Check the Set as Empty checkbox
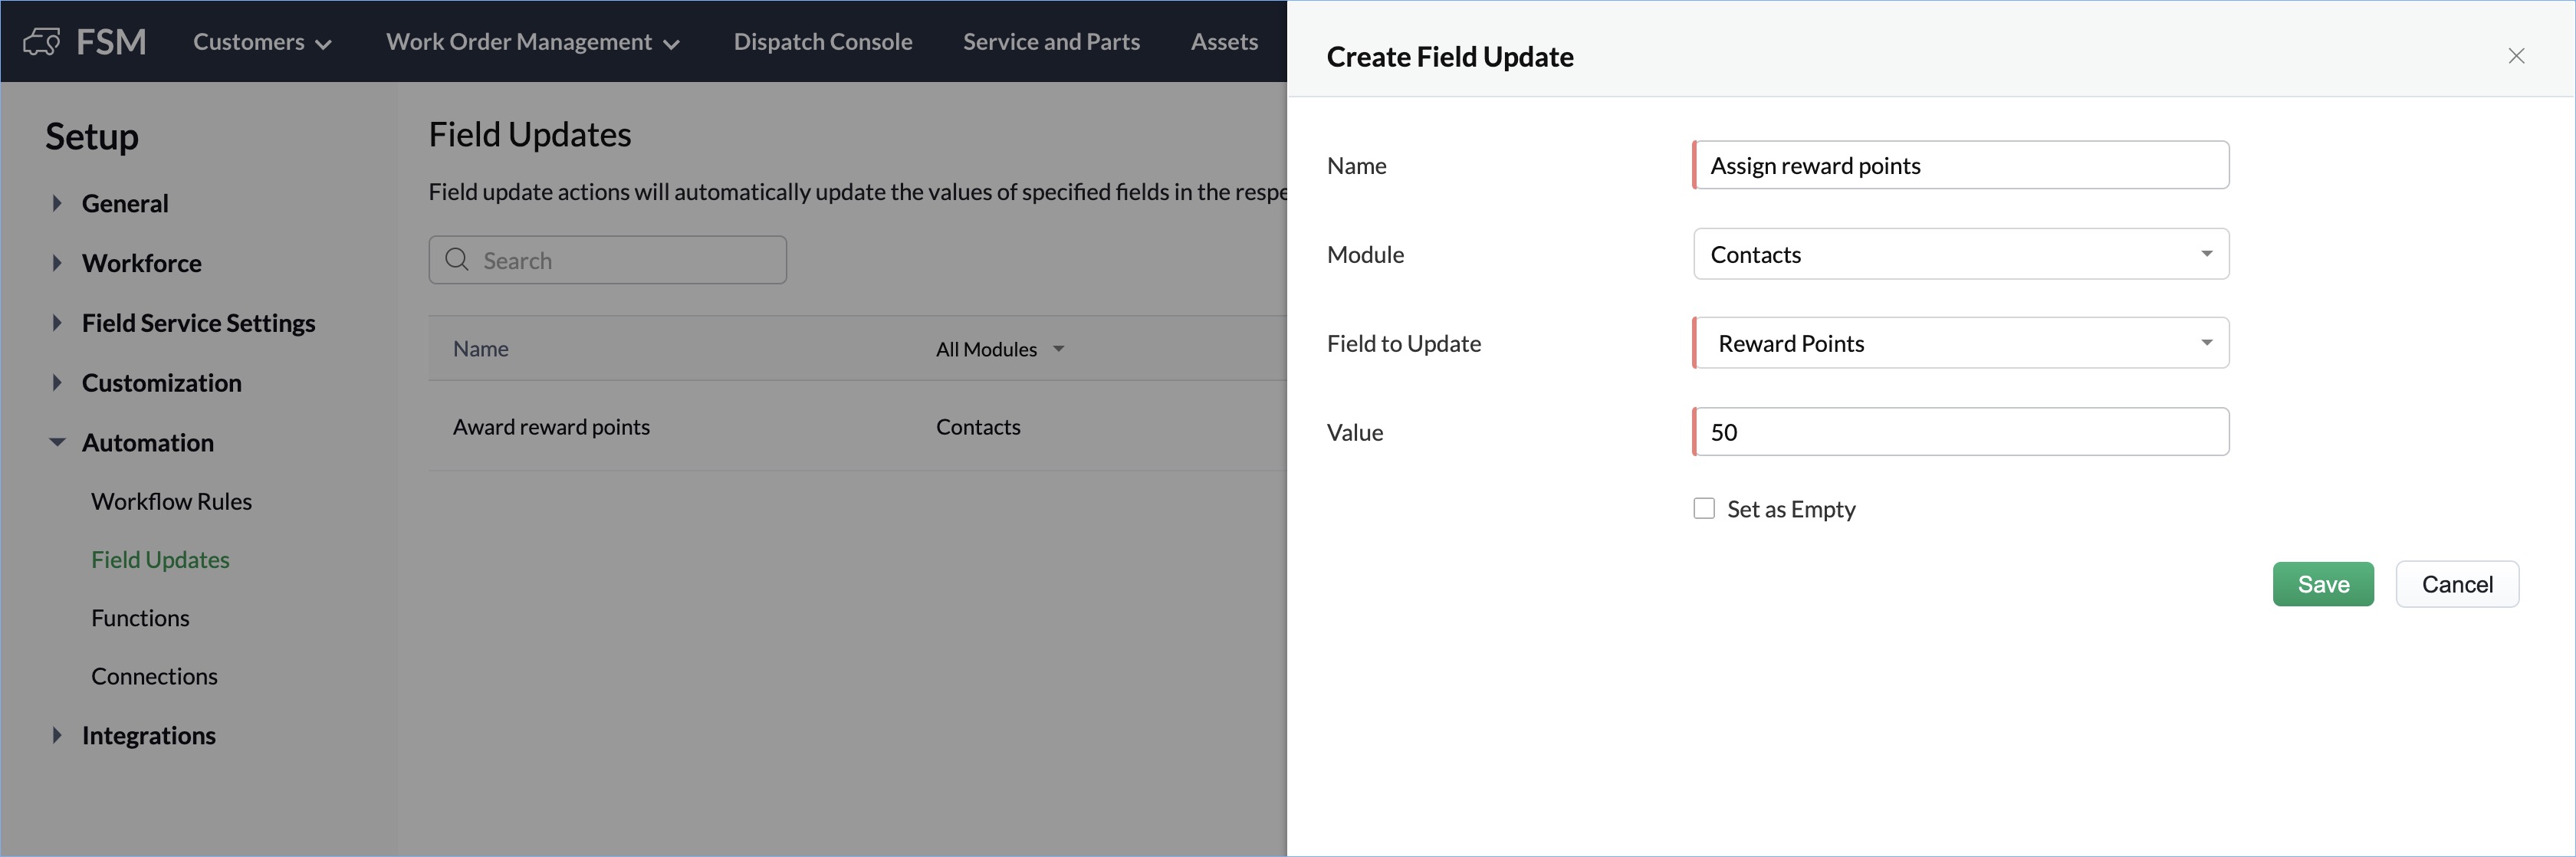The height and width of the screenshot is (857, 2576). (x=1704, y=509)
